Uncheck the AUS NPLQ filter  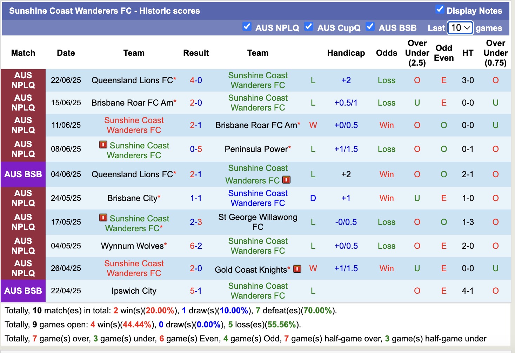247,26
